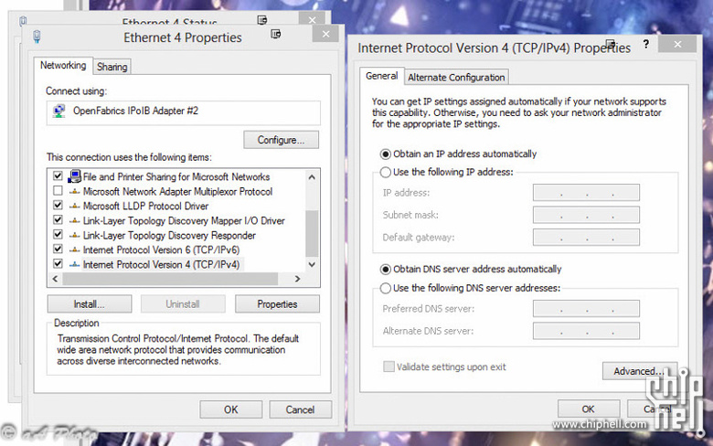This screenshot has height=446, width=713.
Task: Select Link-Layer Topology Discovery Mapper I/O Driver row
Action: coord(184,221)
